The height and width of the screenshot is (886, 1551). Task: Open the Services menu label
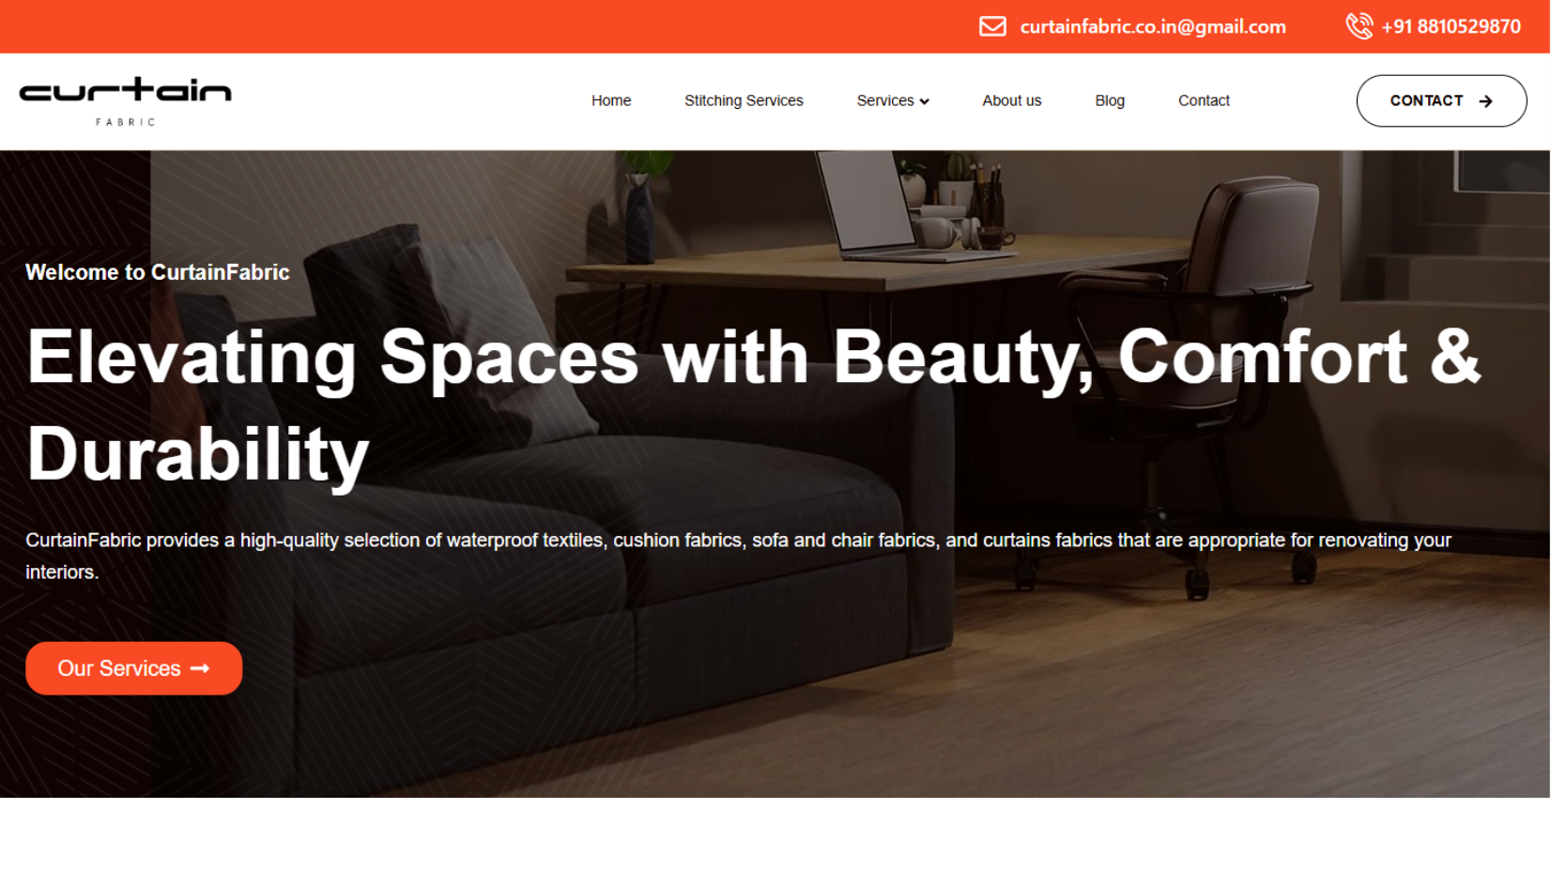tap(884, 100)
